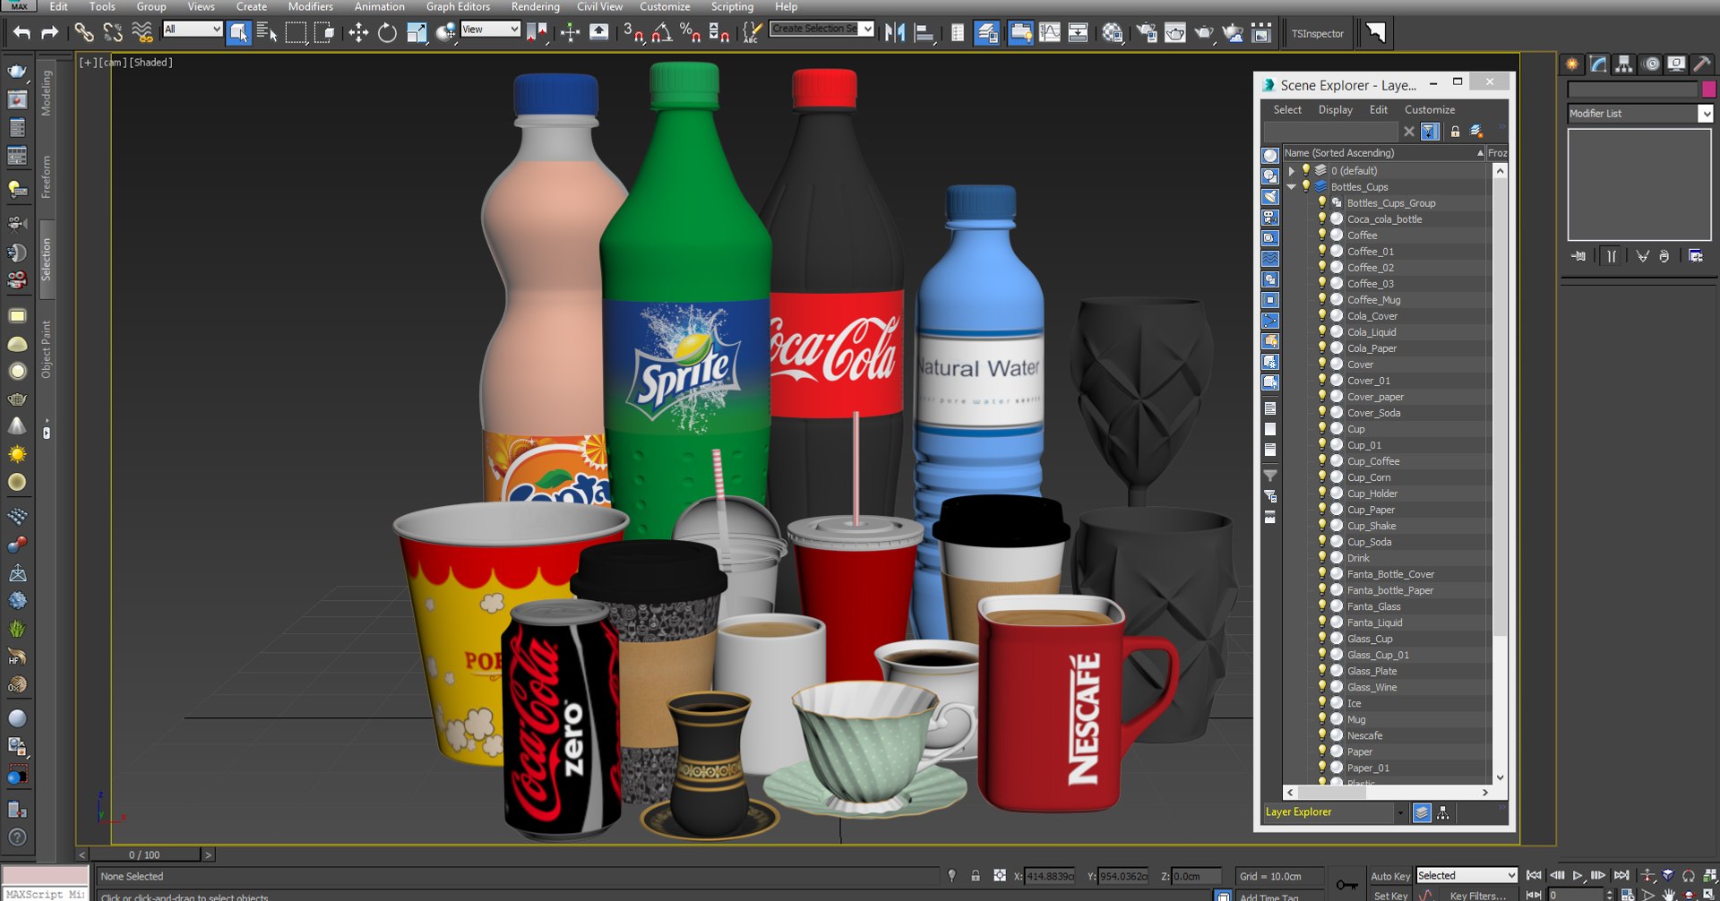Click Add Time Tag

tap(1268, 897)
